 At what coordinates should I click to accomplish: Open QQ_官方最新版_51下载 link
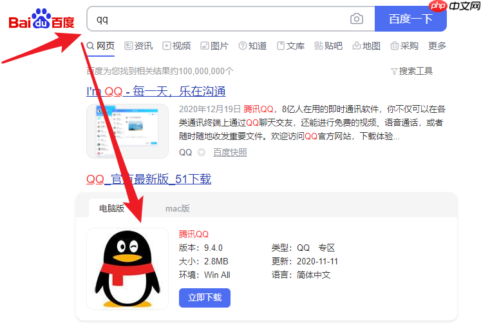coord(149,179)
